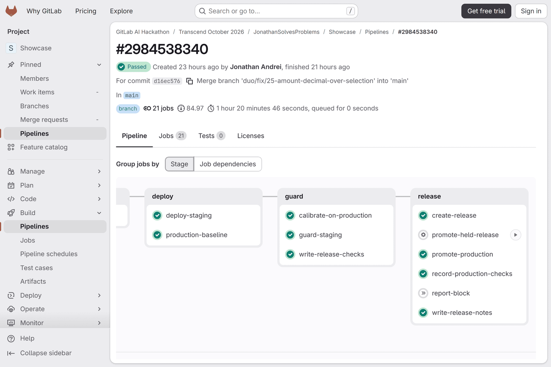Click the Operate section icon
The image size is (551, 367).
tap(11, 309)
